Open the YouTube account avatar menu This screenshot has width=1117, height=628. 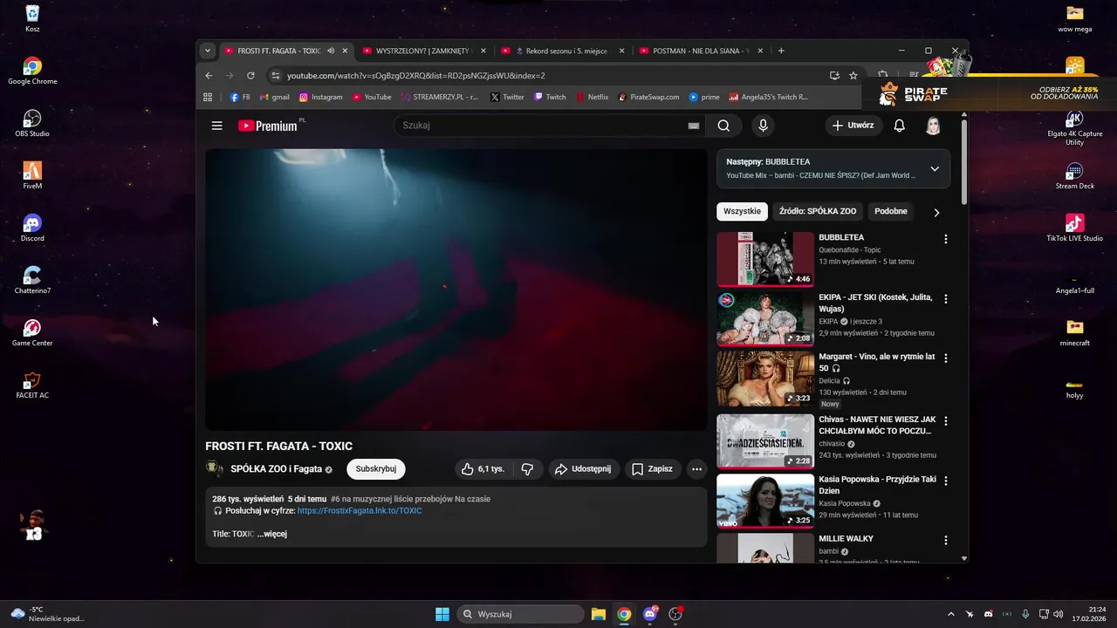click(933, 126)
